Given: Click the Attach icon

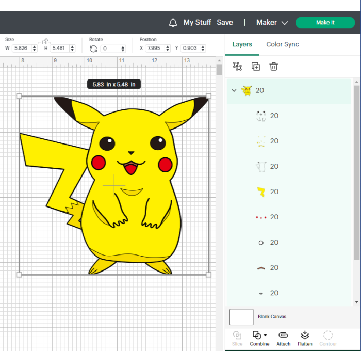Looking at the screenshot, I should click(x=283, y=339).
